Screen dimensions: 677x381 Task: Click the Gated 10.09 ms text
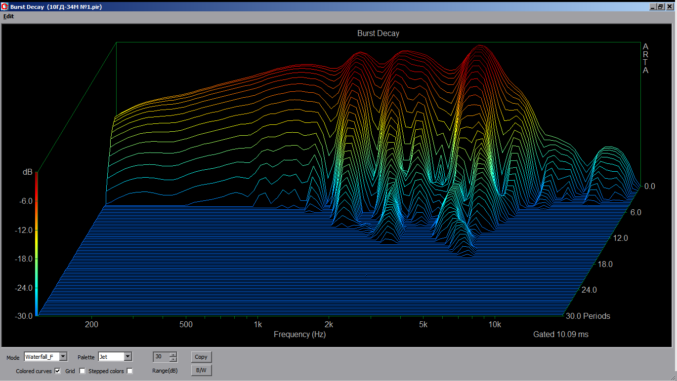point(560,335)
